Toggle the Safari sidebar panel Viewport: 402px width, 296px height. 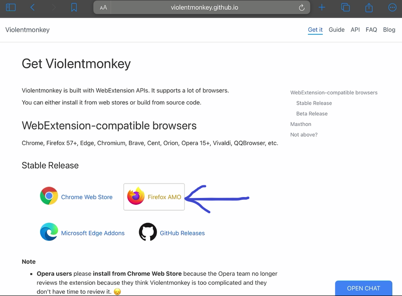click(11, 8)
